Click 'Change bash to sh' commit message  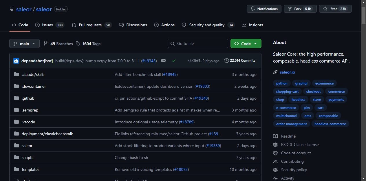coord(131,158)
